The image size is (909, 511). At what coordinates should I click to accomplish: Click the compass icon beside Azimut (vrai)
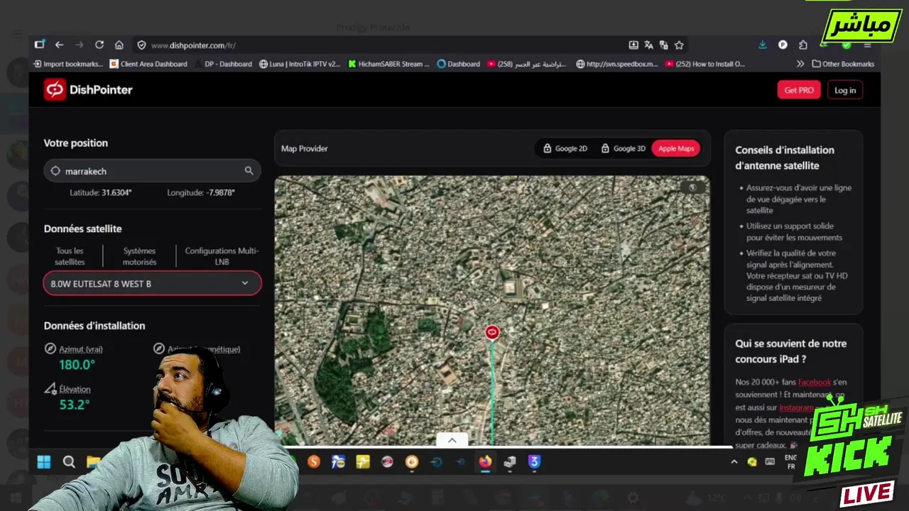coord(50,348)
